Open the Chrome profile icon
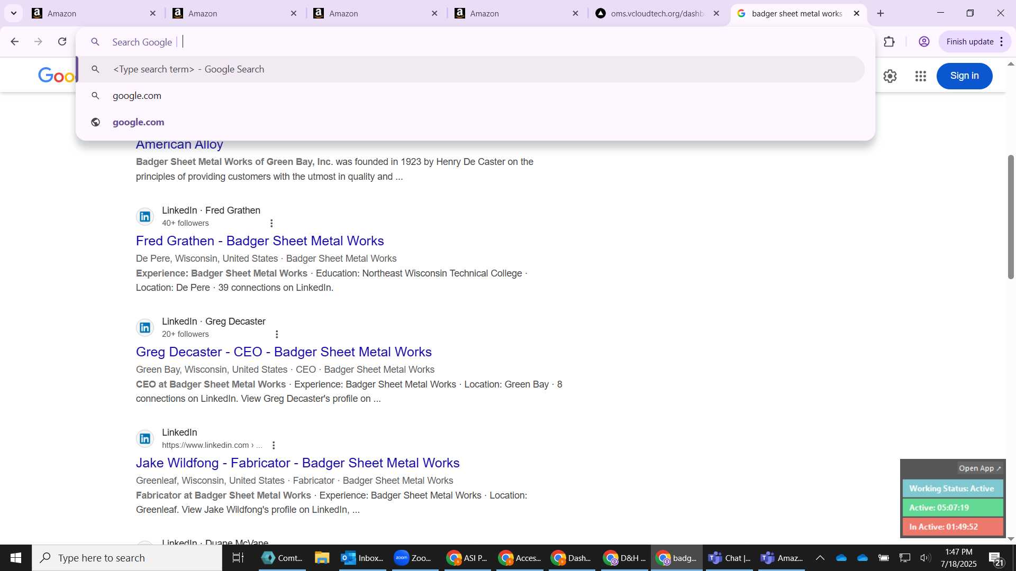The height and width of the screenshot is (571, 1016). pos(924,42)
